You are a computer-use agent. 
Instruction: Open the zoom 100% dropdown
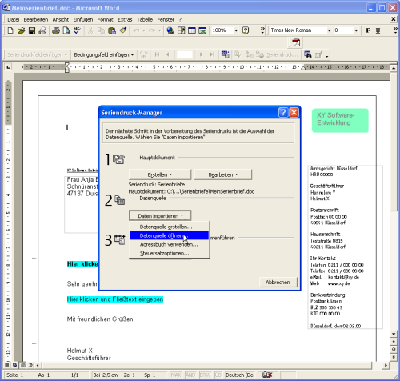(236, 30)
